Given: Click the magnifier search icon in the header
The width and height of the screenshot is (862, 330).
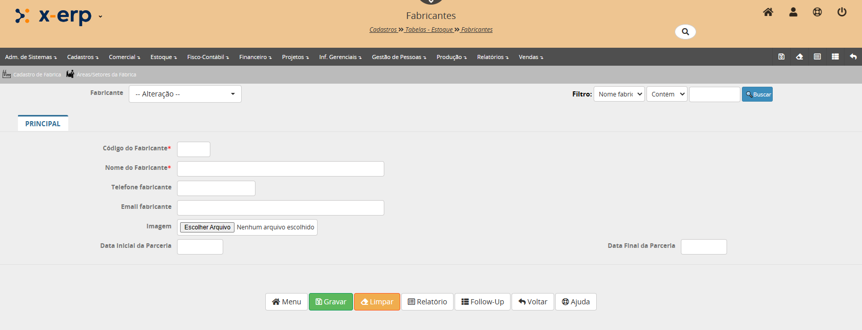Looking at the screenshot, I should pyautogui.click(x=685, y=32).
